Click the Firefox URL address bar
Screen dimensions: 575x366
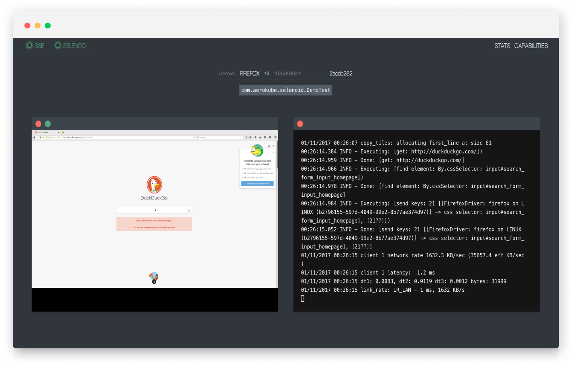[120, 137]
